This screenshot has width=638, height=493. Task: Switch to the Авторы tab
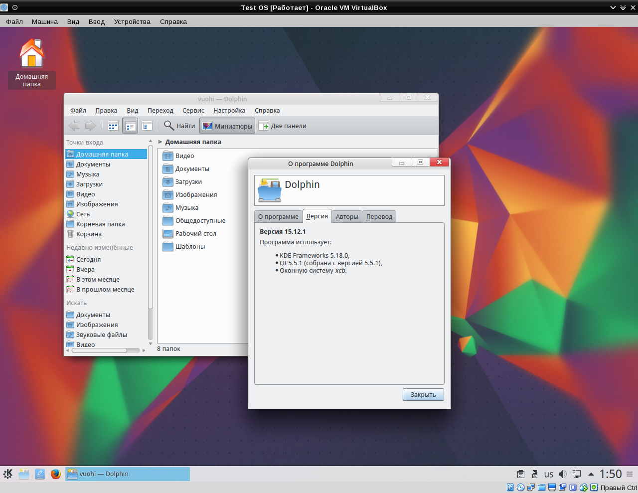coord(347,217)
